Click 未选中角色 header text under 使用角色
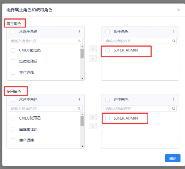 tap(28, 99)
